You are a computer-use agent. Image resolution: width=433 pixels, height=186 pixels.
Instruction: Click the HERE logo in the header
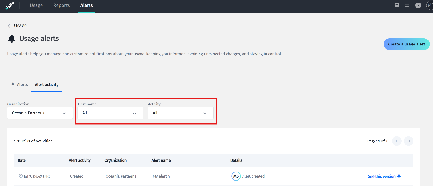coord(10,6)
